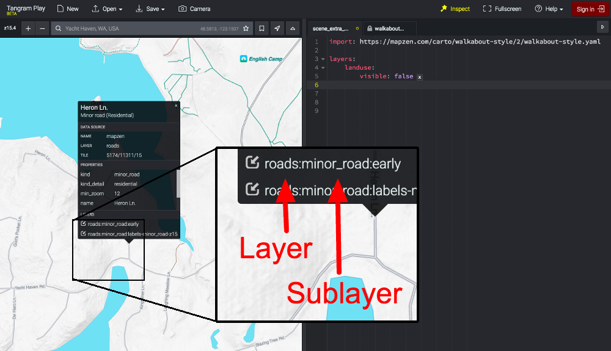Star the current location as favorite
The image size is (611, 351).
(x=246, y=29)
